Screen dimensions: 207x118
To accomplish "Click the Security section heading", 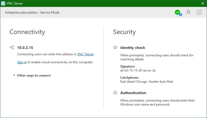I will (124, 32).
